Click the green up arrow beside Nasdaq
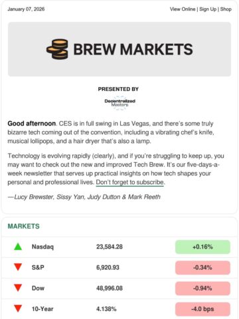 [x=18, y=247]
